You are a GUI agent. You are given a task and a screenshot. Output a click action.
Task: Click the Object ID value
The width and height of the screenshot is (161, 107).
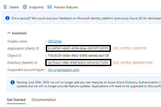[x=78, y=55]
